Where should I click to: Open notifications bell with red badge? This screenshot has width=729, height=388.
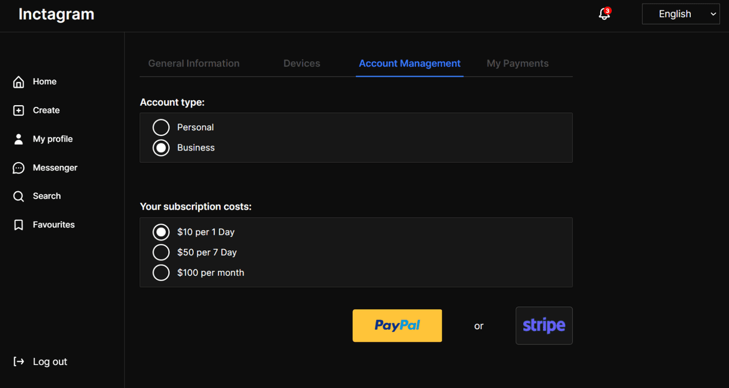point(604,13)
